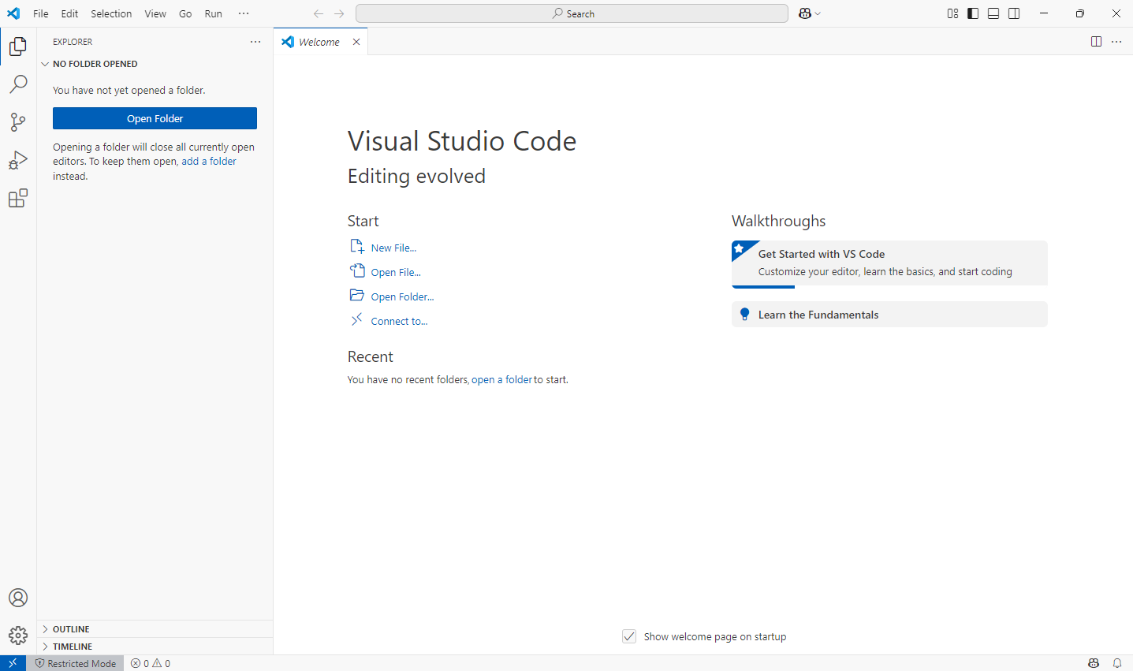Screen dimensions: 1133x671
Task: Click the Open File icon under Start
Action: coord(357,271)
